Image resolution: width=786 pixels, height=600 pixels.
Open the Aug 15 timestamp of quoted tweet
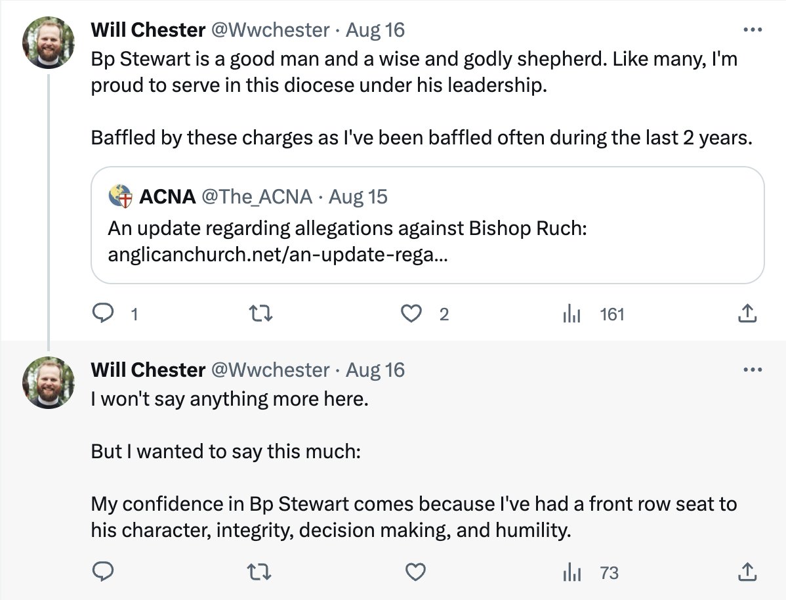click(358, 196)
